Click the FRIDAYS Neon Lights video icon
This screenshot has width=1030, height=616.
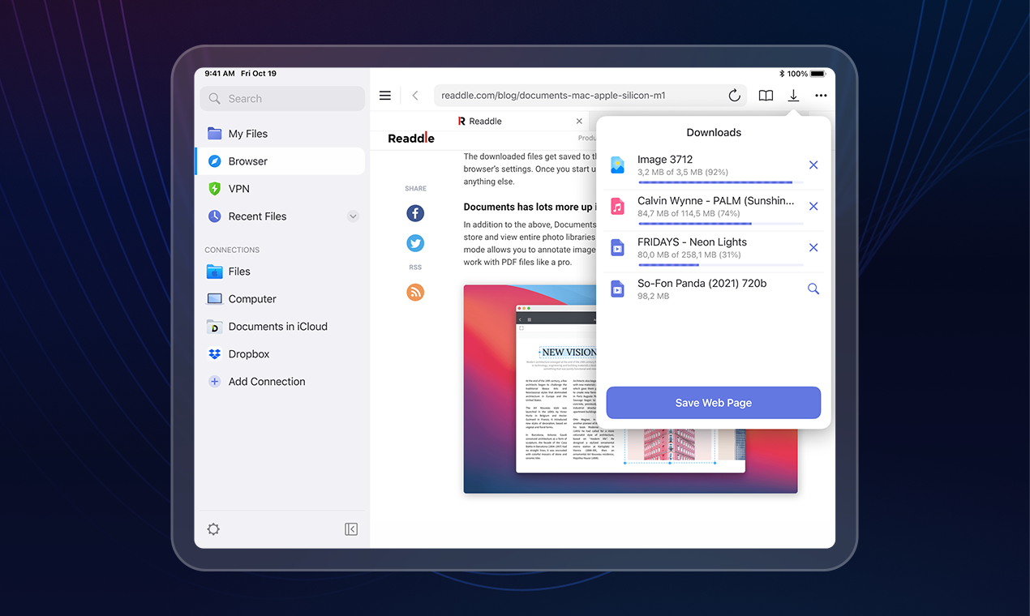(x=617, y=248)
